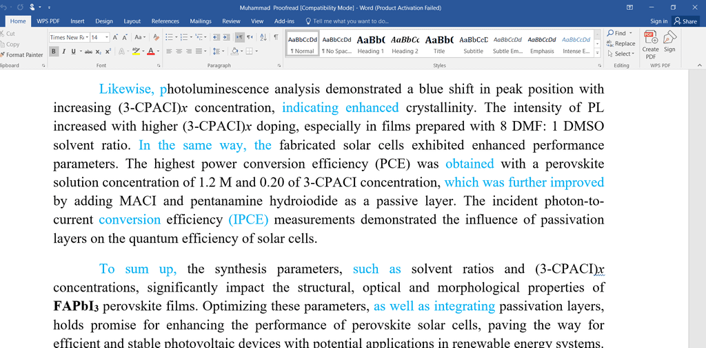The image size is (706, 348).
Task: Click Tell me what you want to do box
Action: tap(347, 21)
